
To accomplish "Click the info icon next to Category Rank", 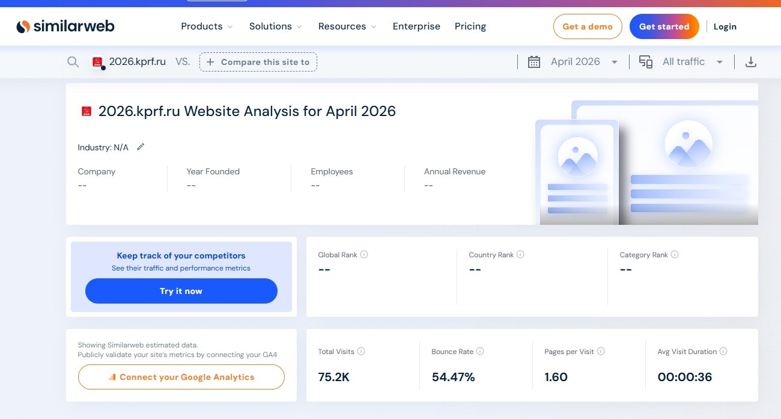I will click(675, 254).
